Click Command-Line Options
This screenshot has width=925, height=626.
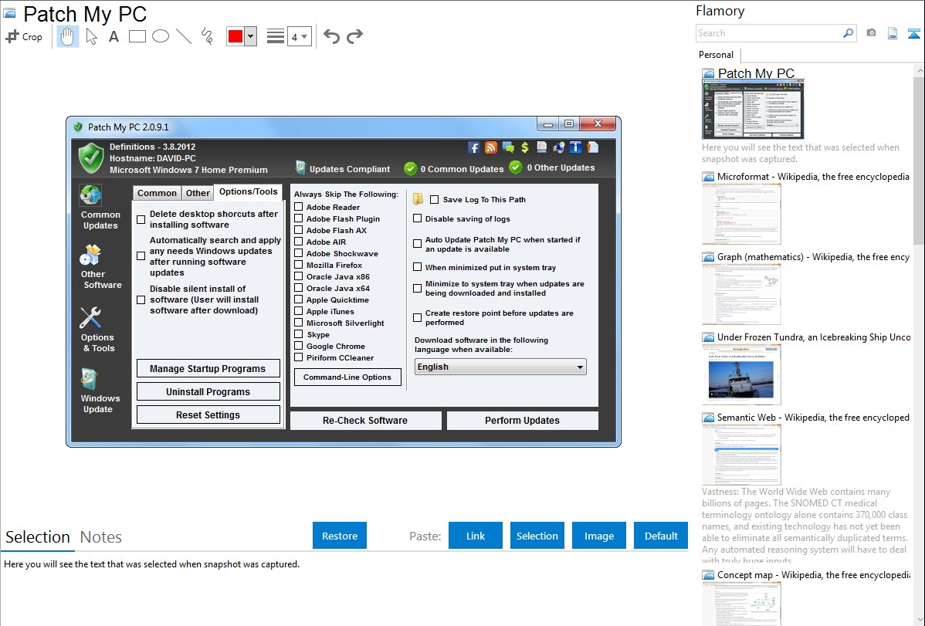pos(347,377)
